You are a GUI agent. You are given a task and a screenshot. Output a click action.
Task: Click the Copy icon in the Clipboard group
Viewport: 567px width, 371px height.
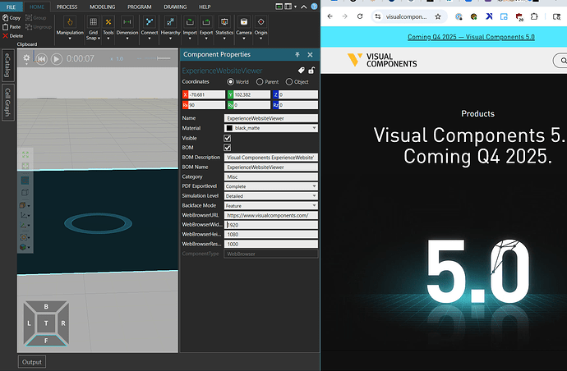(6, 17)
